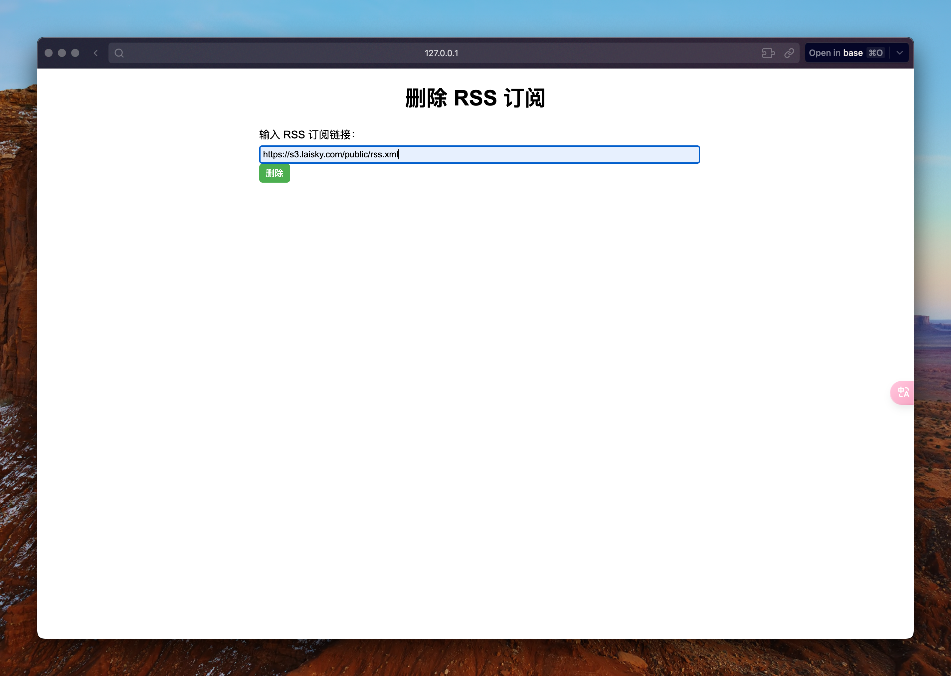The image size is (951, 676).
Task: Click the minimize window dot
Action: [62, 53]
